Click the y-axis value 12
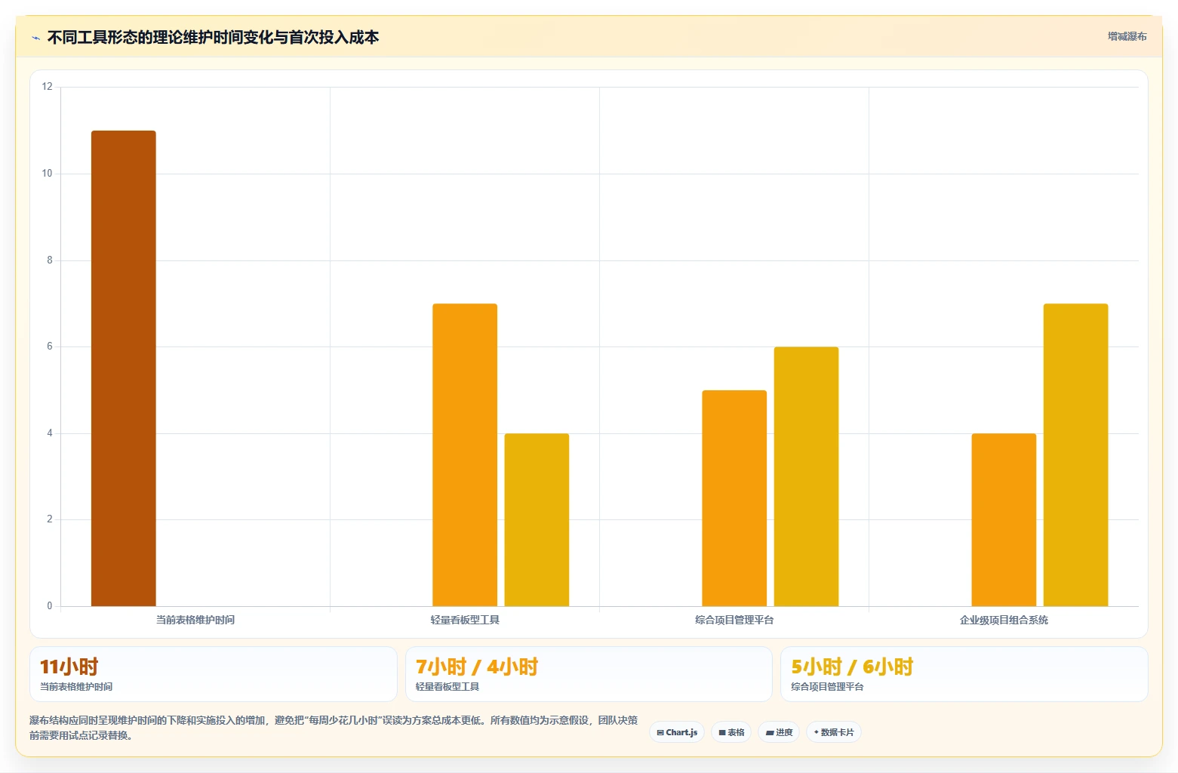Viewport: 1178px width, 773px height. click(x=48, y=87)
